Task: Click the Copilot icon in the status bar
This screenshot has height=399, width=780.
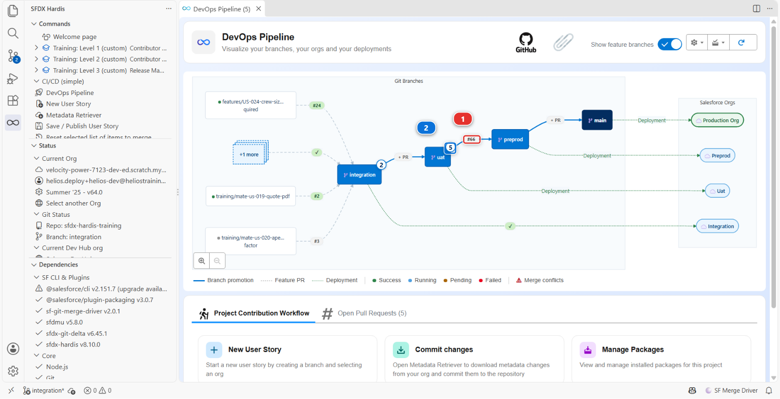Action: click(692, 391)
